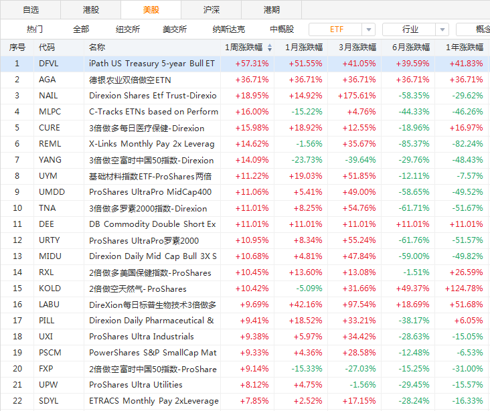
Task: Select the KOLD ticker code
Action: (x=50, y=289)
